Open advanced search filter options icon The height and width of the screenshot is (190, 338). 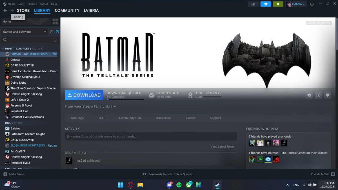click(55, 40)
